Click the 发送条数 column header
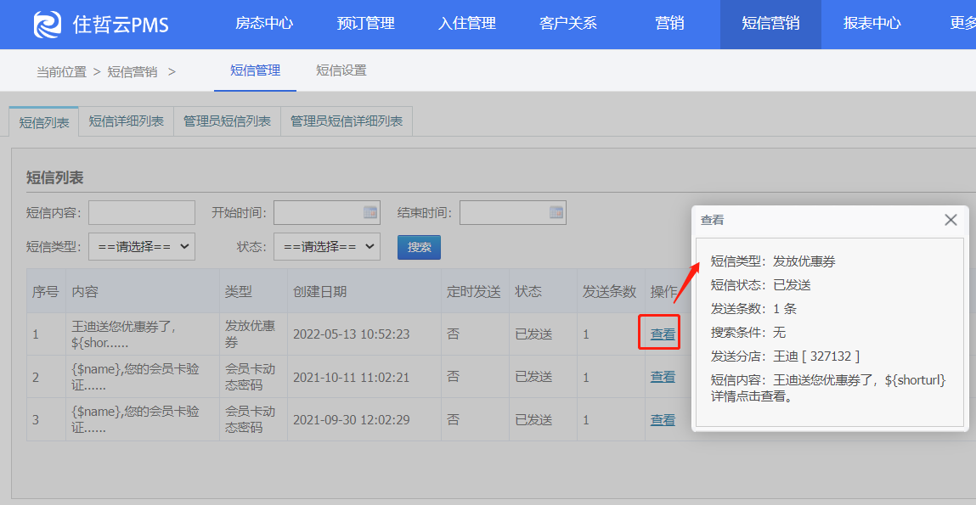The width and height of the screenshot is (976, 505). [609, 292]
